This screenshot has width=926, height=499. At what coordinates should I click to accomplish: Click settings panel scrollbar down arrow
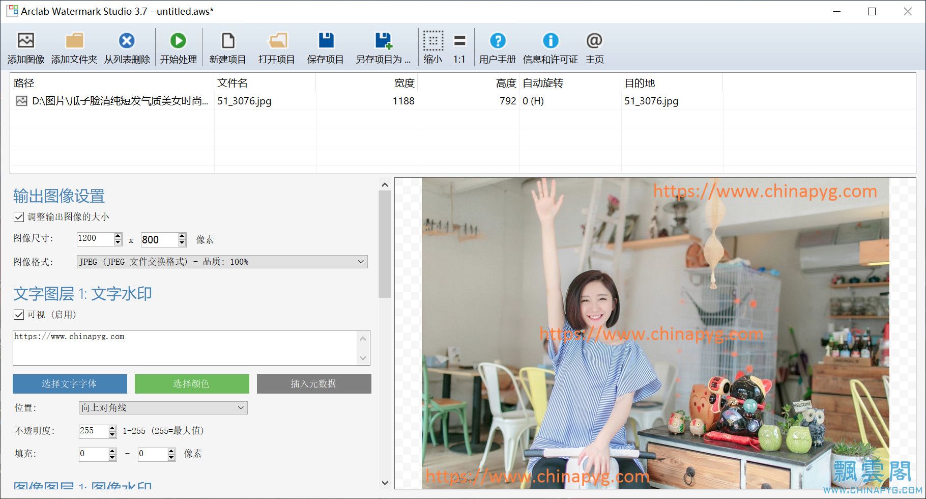[385, 483]
